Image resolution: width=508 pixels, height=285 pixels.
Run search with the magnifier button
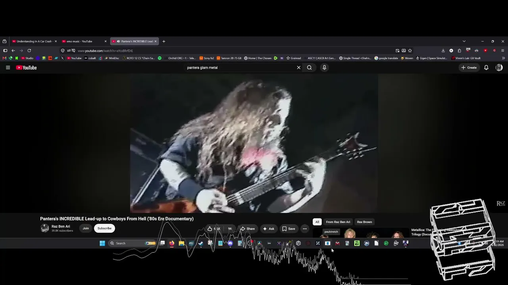point(309,68)
